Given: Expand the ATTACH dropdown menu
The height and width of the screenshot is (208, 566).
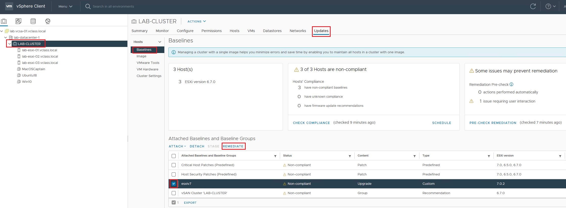Looking at the screenshot, I should pyautogui.click(x=177, y=146).
